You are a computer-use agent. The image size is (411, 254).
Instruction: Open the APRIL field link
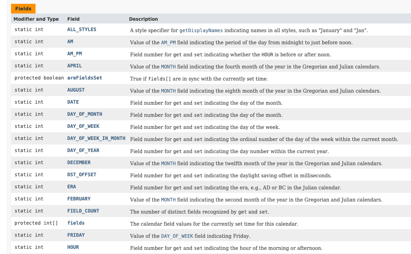click(x=75, y=66)
